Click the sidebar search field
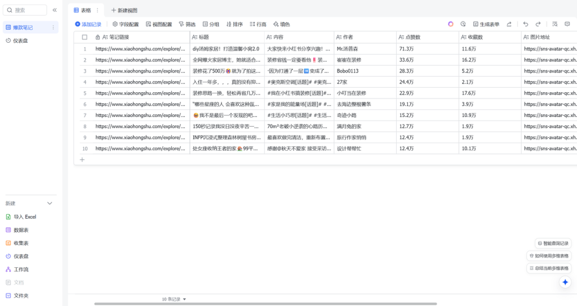 (25, 10)
